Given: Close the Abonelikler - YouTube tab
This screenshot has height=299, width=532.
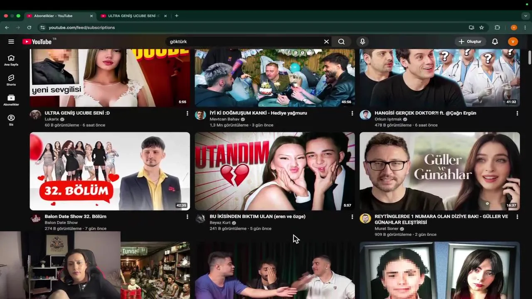Looking at the screenshot, I should click(x=91, y=16).
